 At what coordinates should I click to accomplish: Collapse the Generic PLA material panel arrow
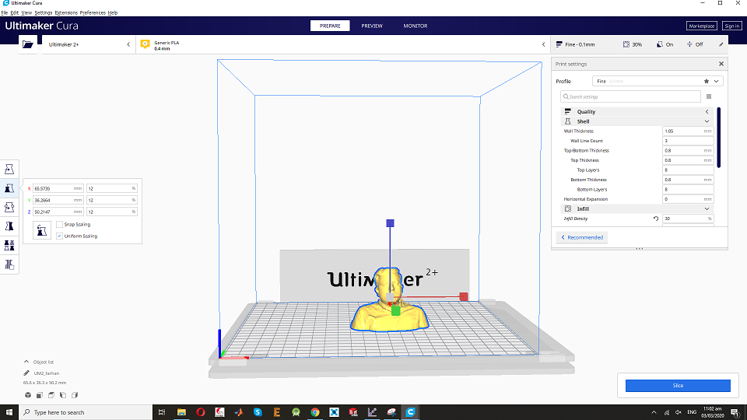pyautogui.click(x=544, y=44)
